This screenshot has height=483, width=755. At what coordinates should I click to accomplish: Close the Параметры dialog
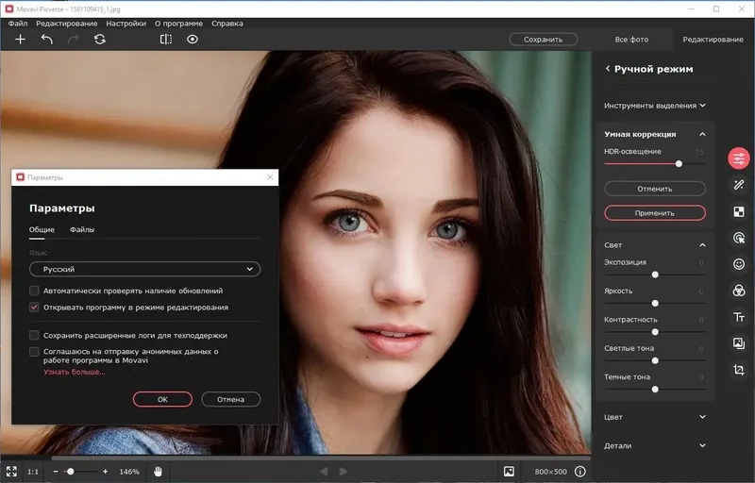[x=270, y=177]
